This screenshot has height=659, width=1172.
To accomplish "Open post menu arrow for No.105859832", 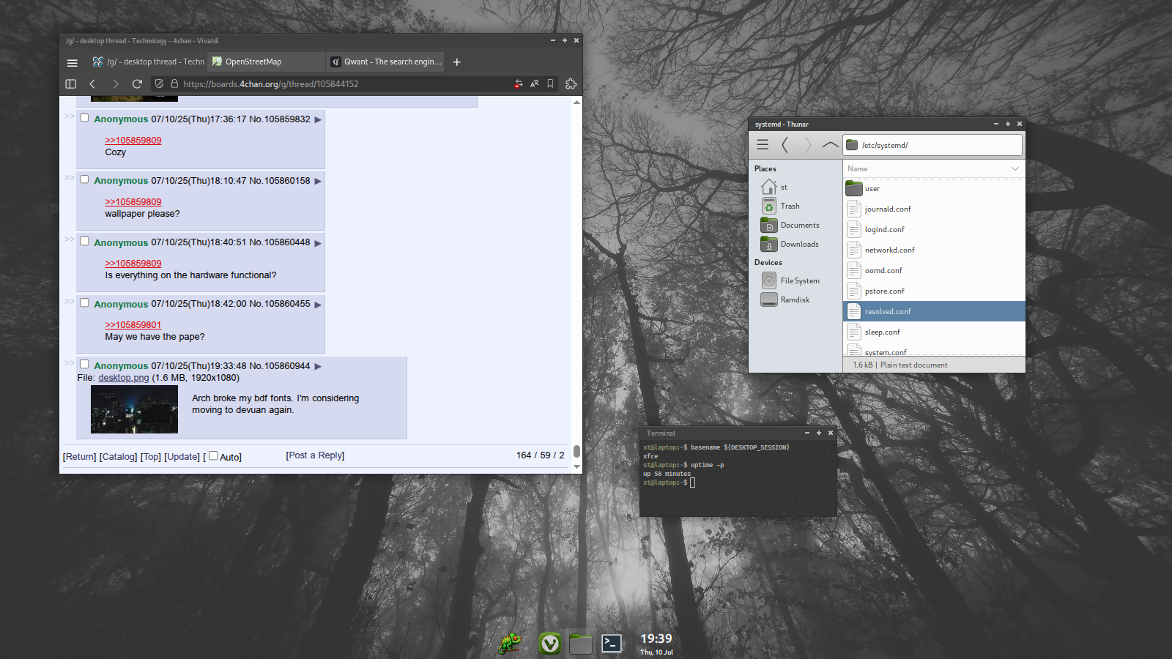I will [x=318, y=119].
